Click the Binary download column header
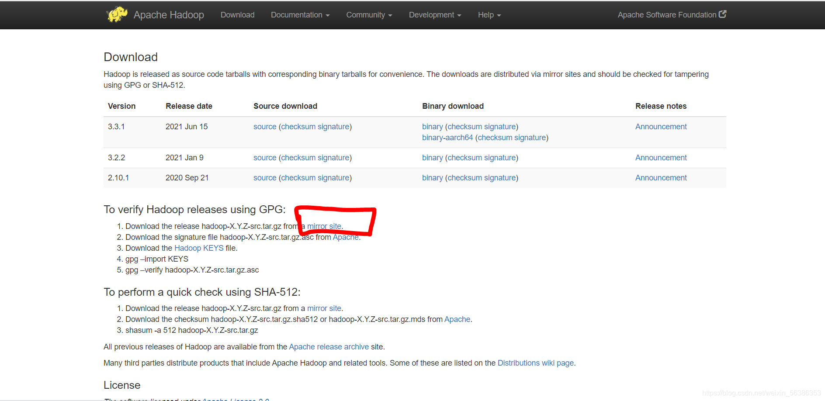825x401 pixels. [453, 106]
